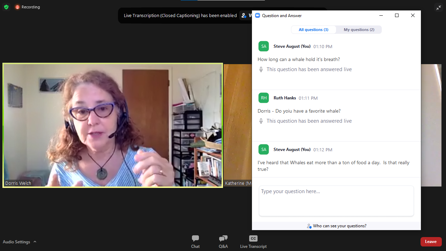446x251 pixels.
Task: Expand the Audio Settings caret menu
Action: pyautogui.click(x=35, y=242)
